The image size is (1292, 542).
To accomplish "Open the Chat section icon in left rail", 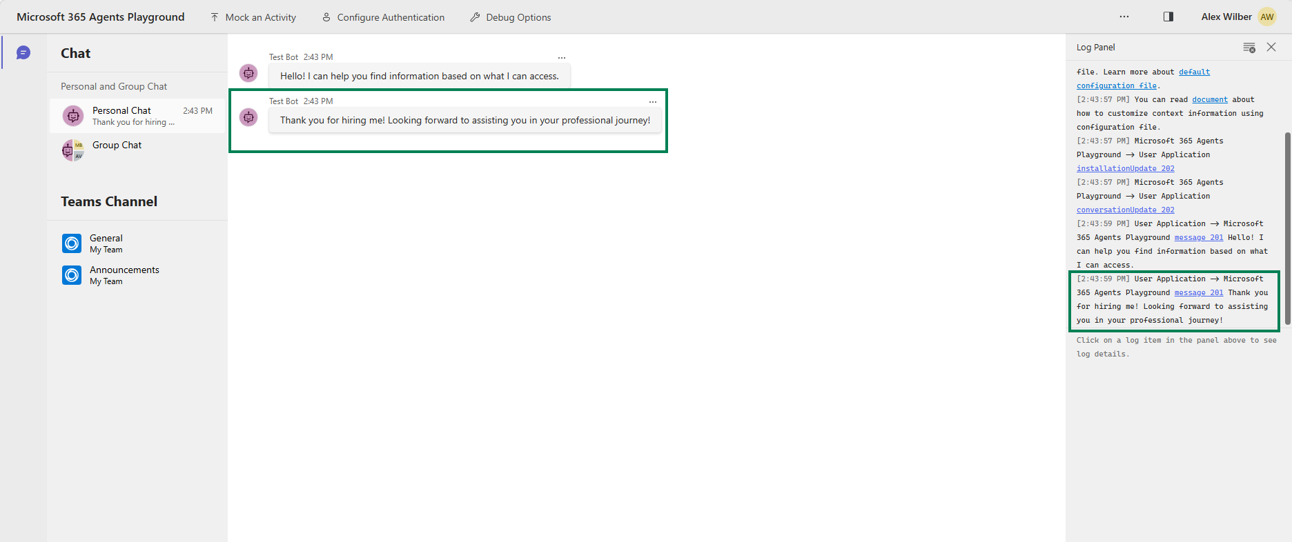I will (x=23, y=52).
